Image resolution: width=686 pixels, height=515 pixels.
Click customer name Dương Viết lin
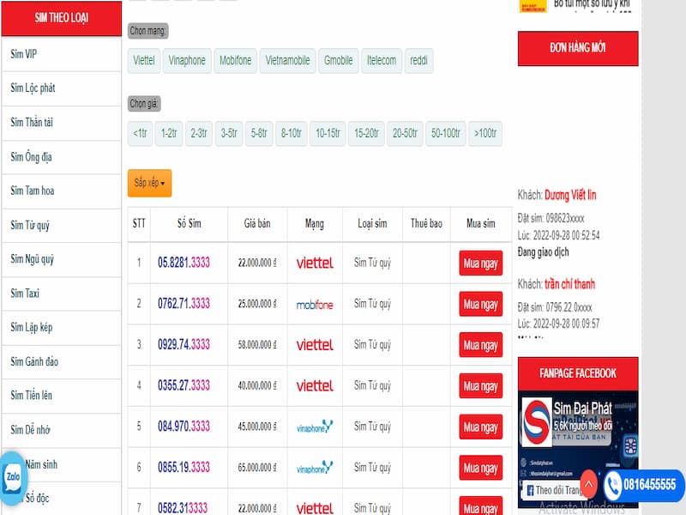point(570,196)
